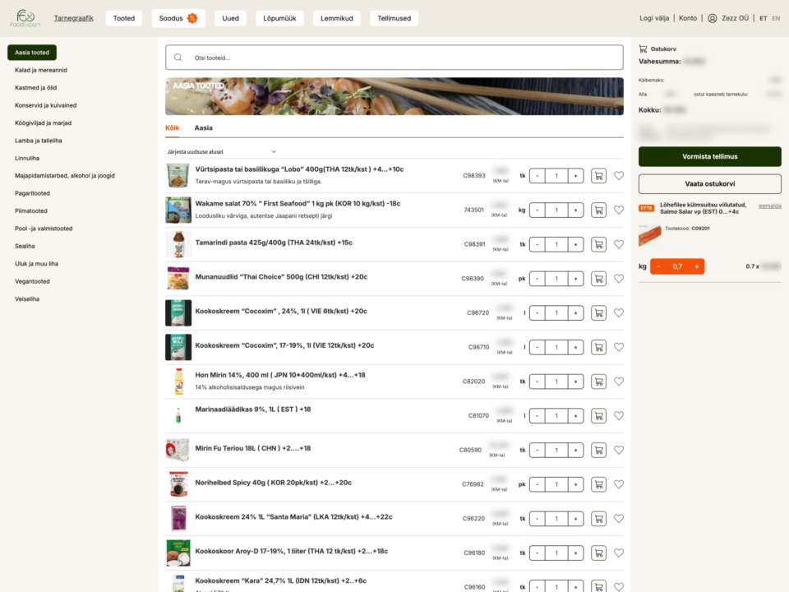
Task: Increase Lõhefilee quantity in cart
Action: click(696, 266)
